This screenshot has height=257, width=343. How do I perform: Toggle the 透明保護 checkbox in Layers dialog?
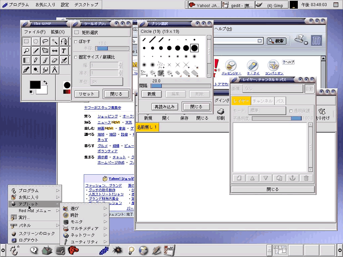point(291,111)
